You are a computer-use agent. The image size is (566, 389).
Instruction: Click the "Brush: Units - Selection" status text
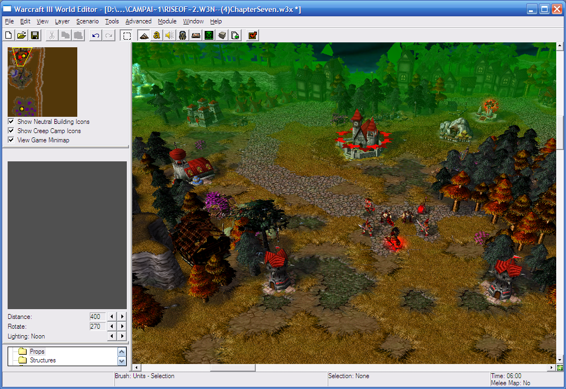(x=144, y=375)
